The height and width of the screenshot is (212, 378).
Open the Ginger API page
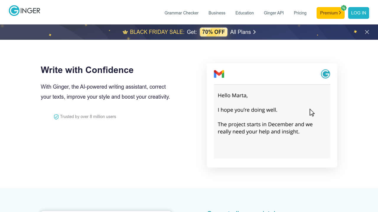(x=274, y=13)
